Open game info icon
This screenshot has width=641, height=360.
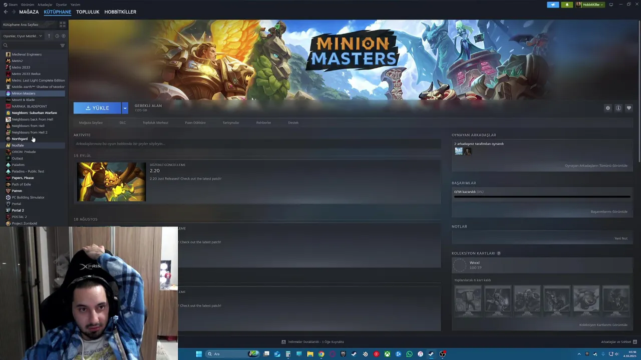pyautogui.click(x=618, y=108)
